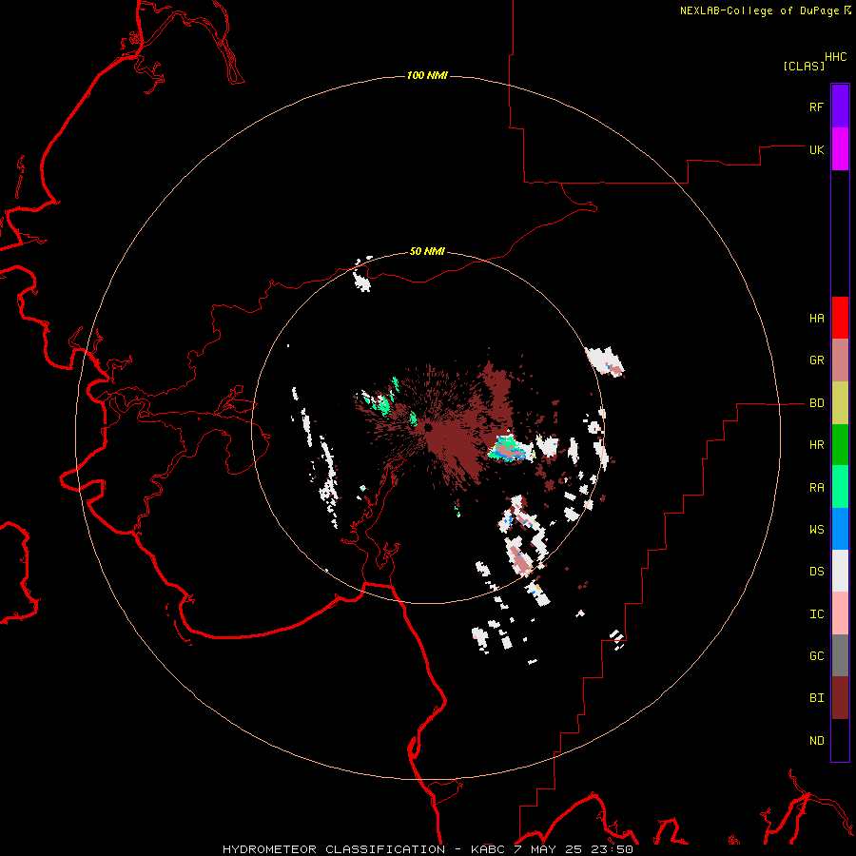Click the HR legend label
The width and height of the screenshot is (856, 856).
(x=816, y=445)
